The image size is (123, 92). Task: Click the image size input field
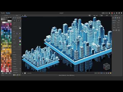coord(96,15)
